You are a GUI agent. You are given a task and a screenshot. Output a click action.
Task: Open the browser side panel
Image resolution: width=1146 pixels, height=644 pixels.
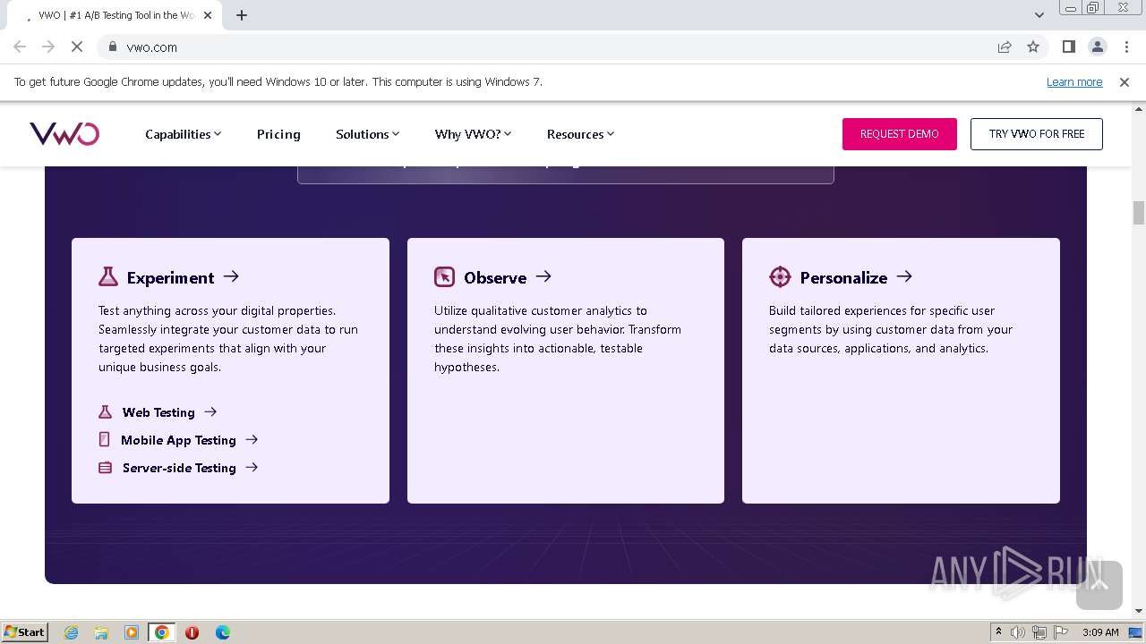tap(1069, 47)
